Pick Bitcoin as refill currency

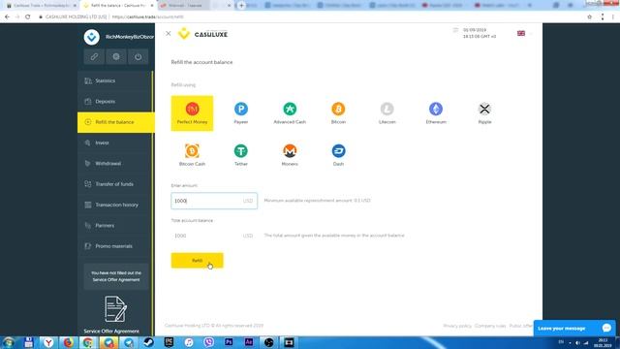pyautogui.click(x=338, y=113)
